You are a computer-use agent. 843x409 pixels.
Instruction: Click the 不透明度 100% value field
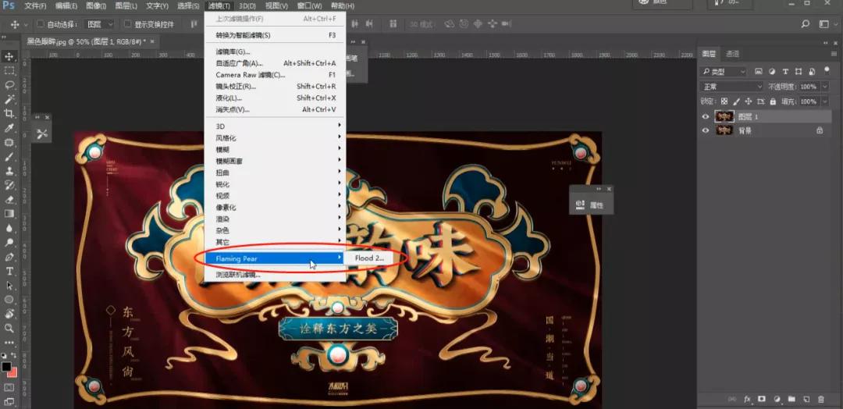point(809,87)
